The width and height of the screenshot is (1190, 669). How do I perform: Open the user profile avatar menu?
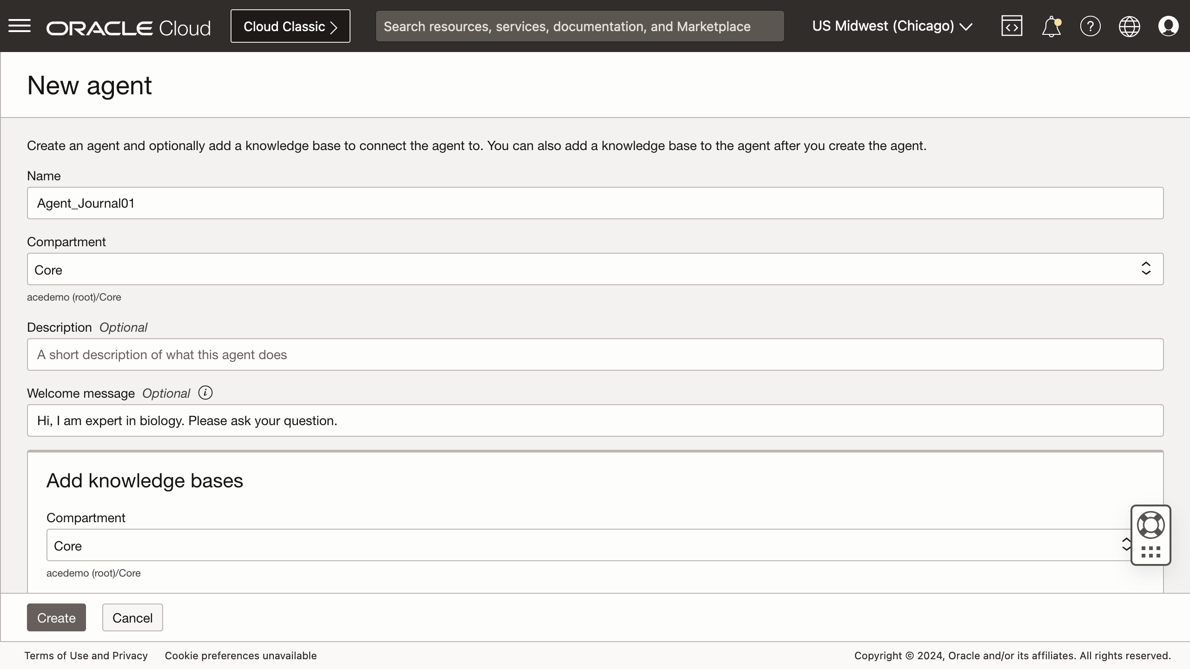tap(1168, 26)
